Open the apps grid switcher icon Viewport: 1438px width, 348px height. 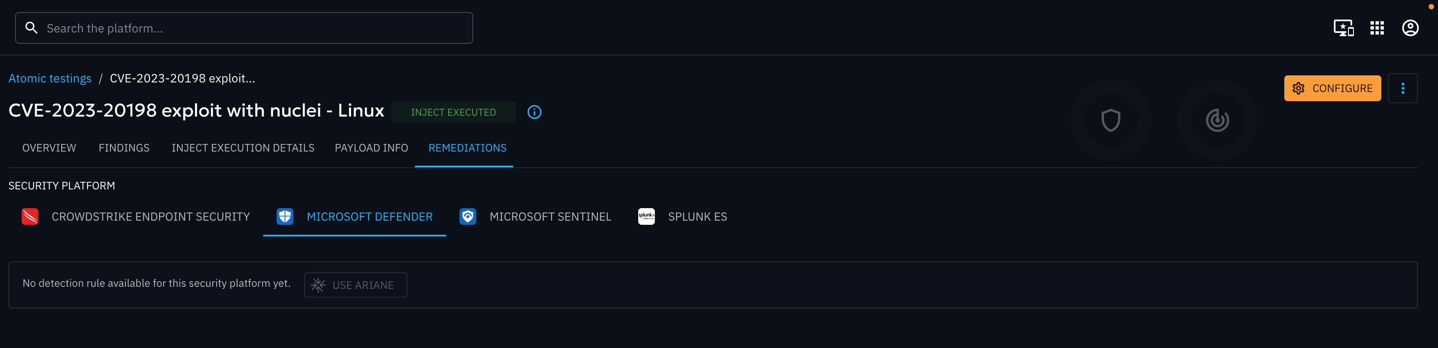coord(1377,28)
